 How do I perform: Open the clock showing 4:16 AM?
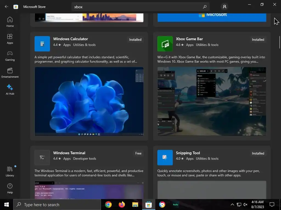click(x=257, y=205)
